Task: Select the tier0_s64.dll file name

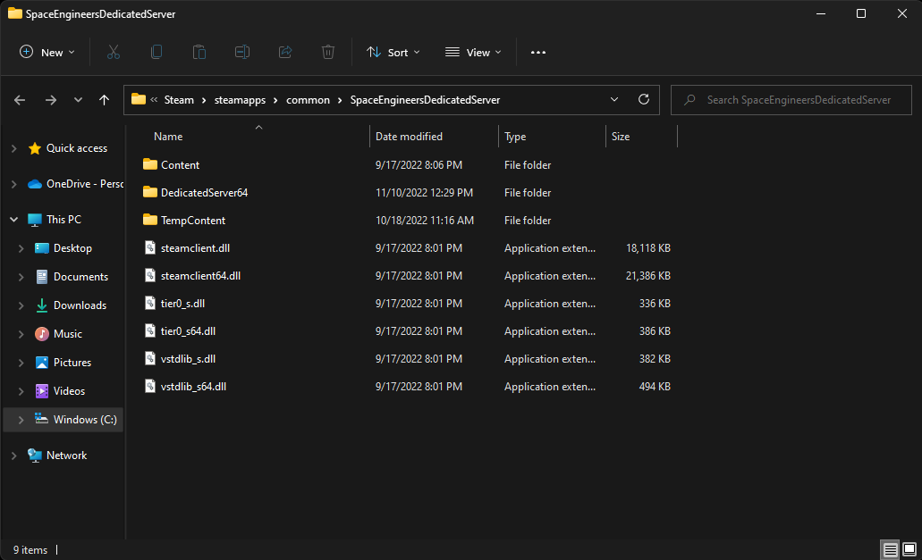Action: coord(188,331)
